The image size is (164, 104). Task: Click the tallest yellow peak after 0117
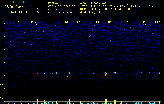[121, 99]
